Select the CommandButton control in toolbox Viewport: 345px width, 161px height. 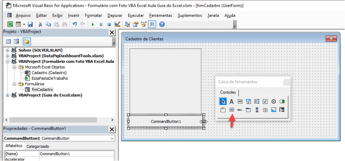tap(231, 109)
